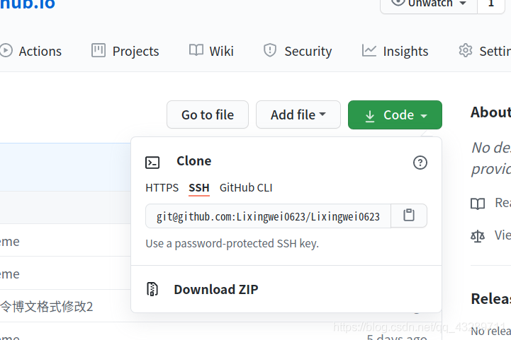The width and height of the screenshot is (511, 340).
Task: Open the Insights tab
Action: tap(395, 51)
